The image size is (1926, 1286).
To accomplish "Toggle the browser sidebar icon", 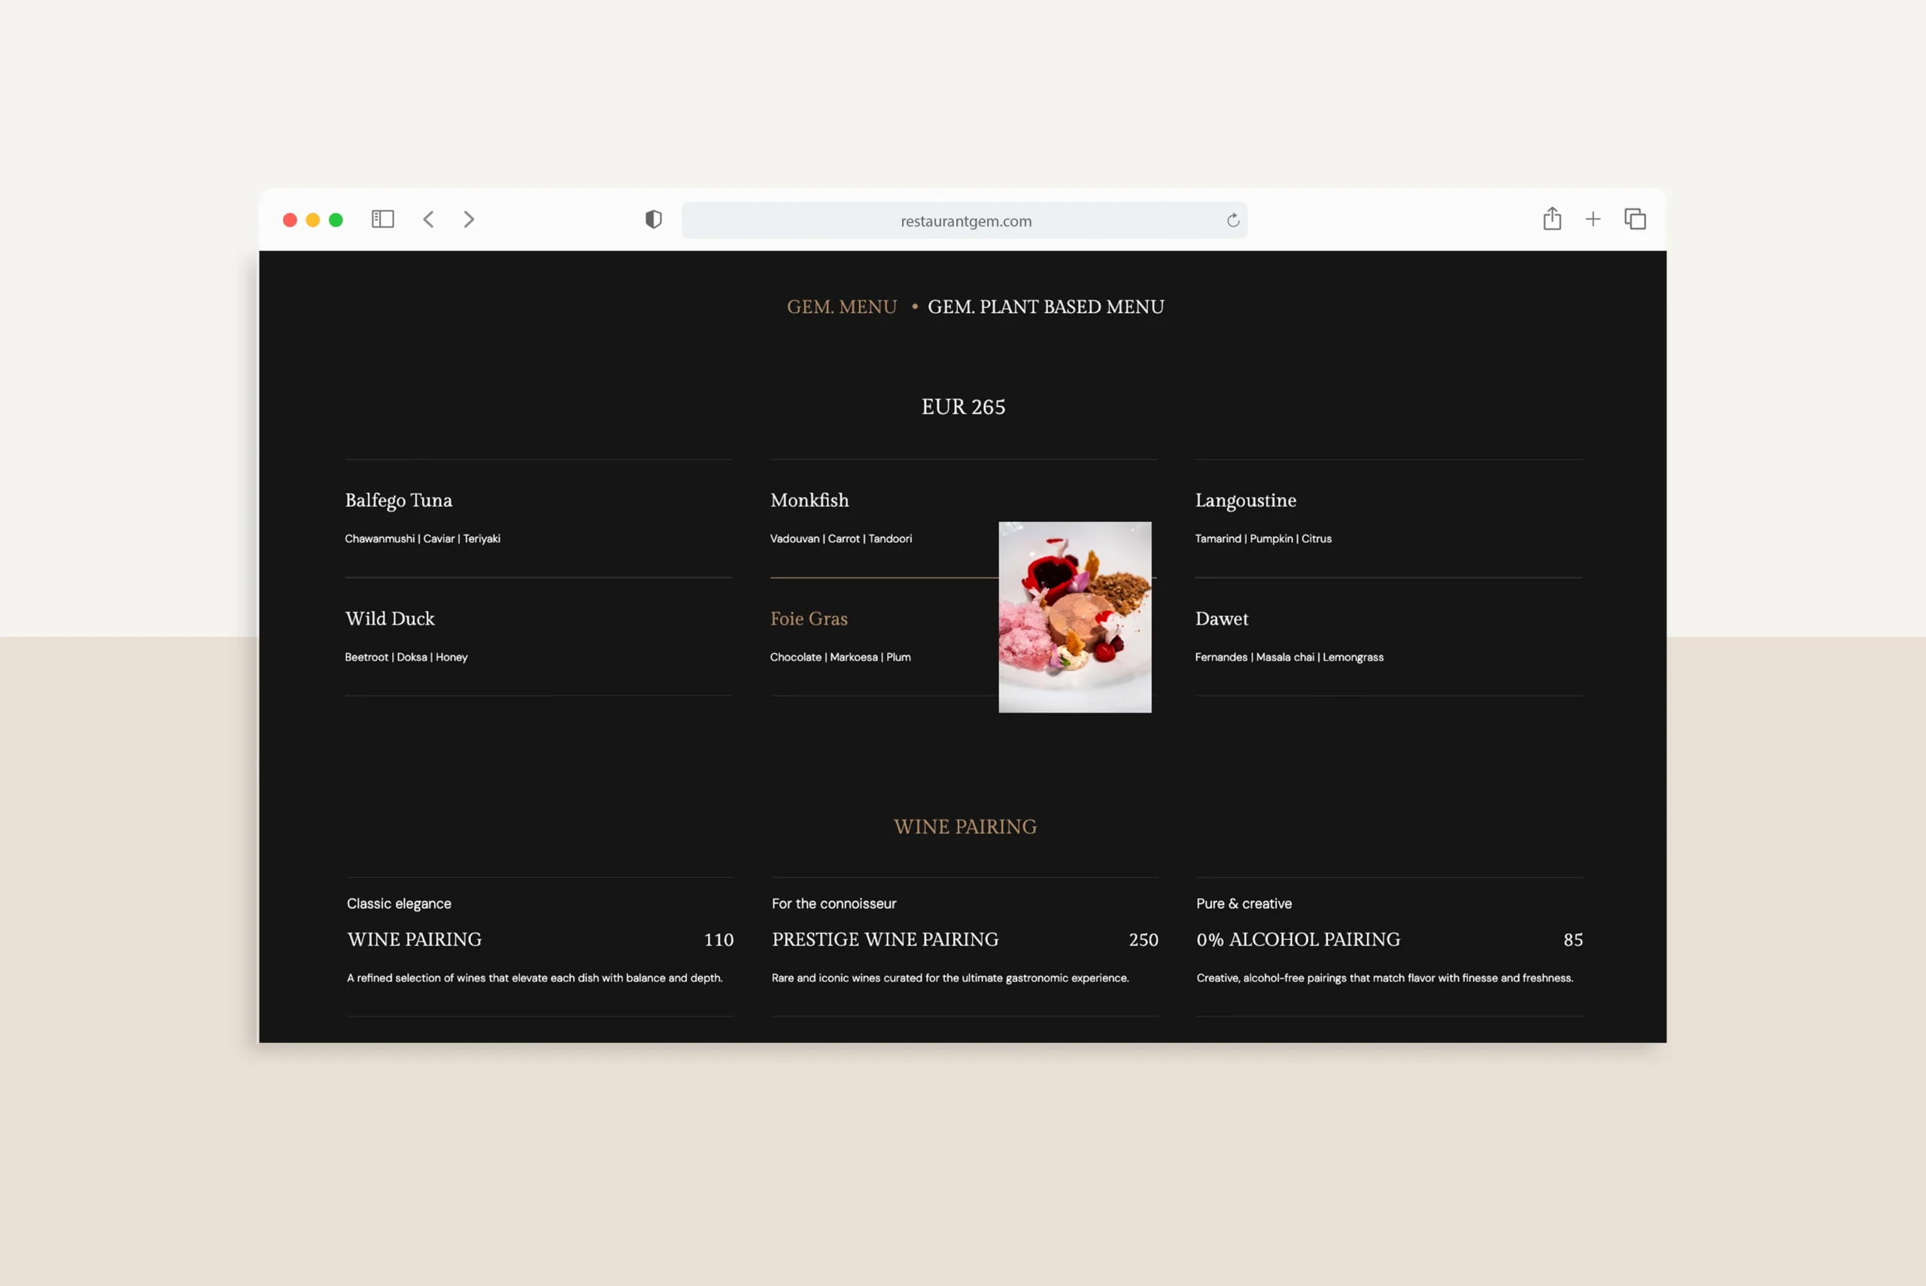I will point(382,219).
